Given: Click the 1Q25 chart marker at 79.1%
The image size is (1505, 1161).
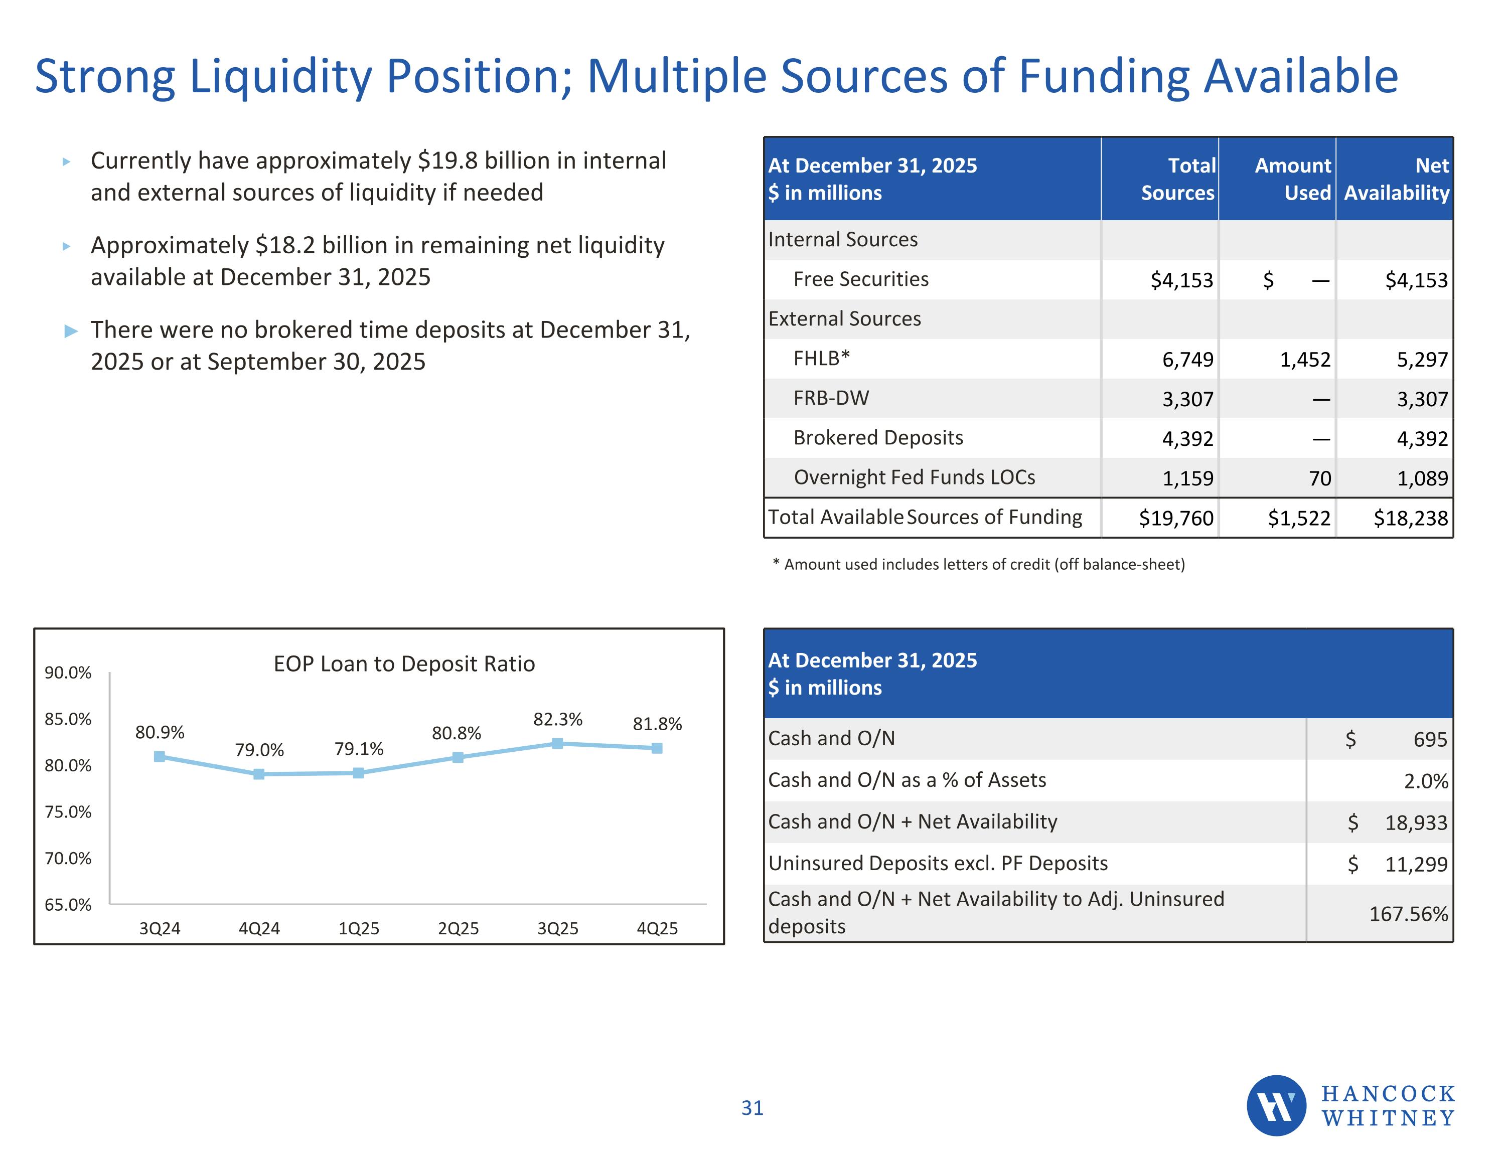Looking at the screenshot, I should click(358, 773).
